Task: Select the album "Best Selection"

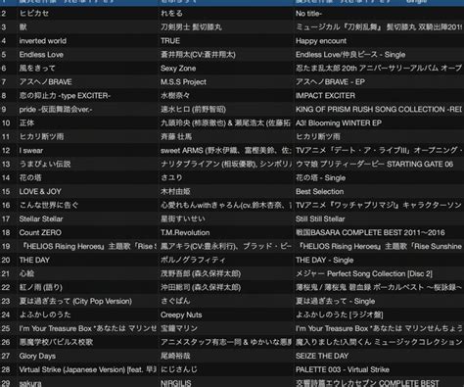Action: [320, 191]
